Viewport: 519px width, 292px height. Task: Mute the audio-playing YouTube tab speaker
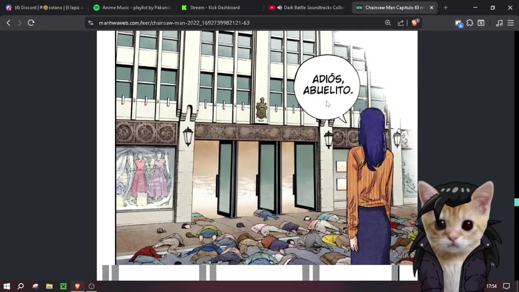point(280,8)
